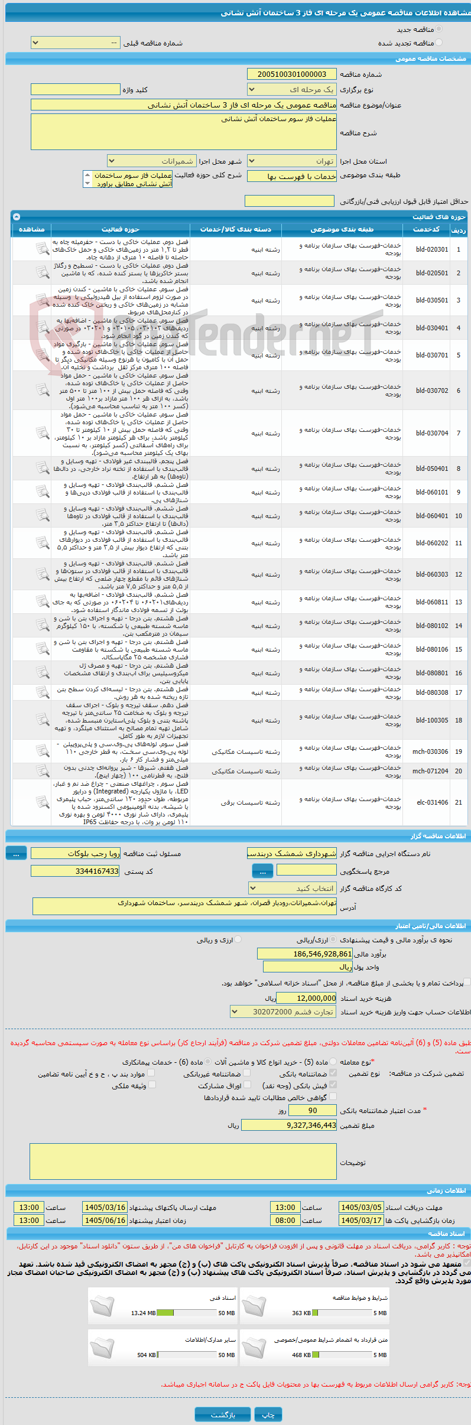Open the province dropdown showing 'تهران'
Screen dimensions: 471x1425
click(292, 161)
